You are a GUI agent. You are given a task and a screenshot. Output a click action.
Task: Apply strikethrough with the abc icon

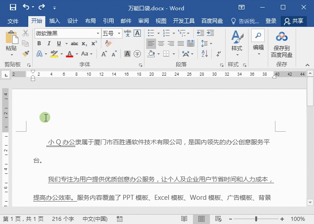(x=74, y=43)
